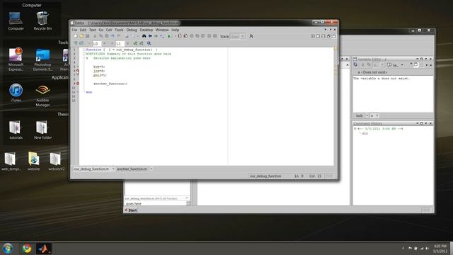
Task: Open the Cell menu
Action: (x=109, y=30)
